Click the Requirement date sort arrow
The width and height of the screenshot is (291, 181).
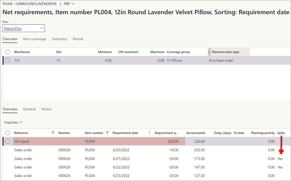[x=150, y=133]
